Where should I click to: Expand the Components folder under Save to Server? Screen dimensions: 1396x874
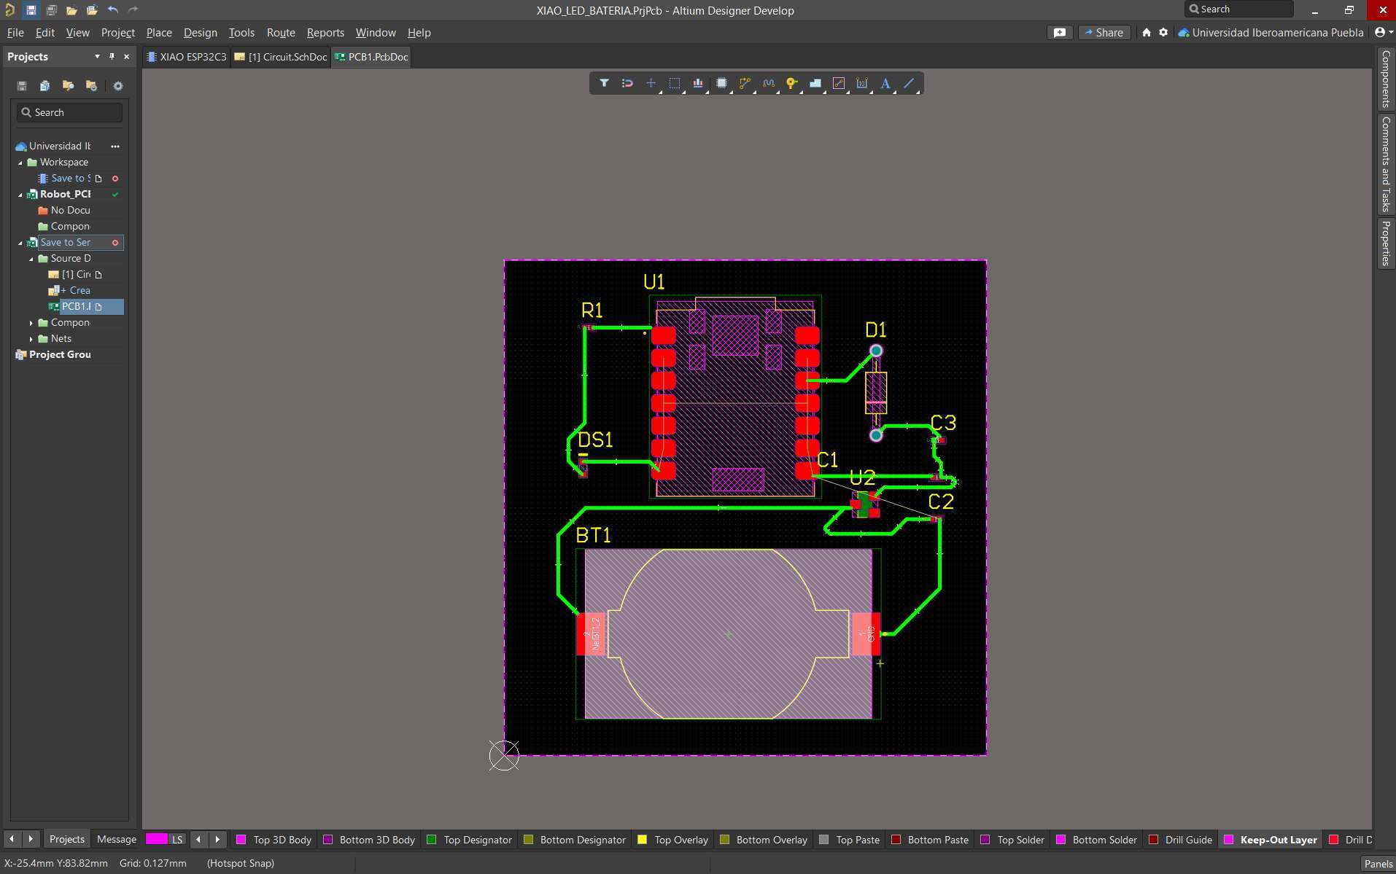tap(31, 322)
